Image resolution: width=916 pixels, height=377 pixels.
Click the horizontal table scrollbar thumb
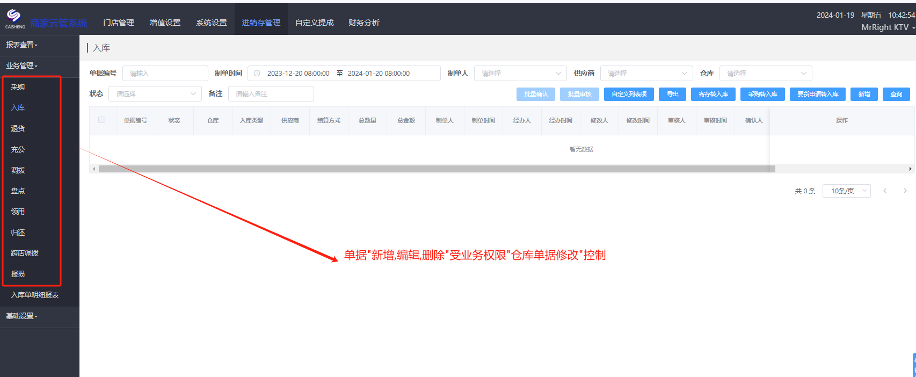[437, 169]
